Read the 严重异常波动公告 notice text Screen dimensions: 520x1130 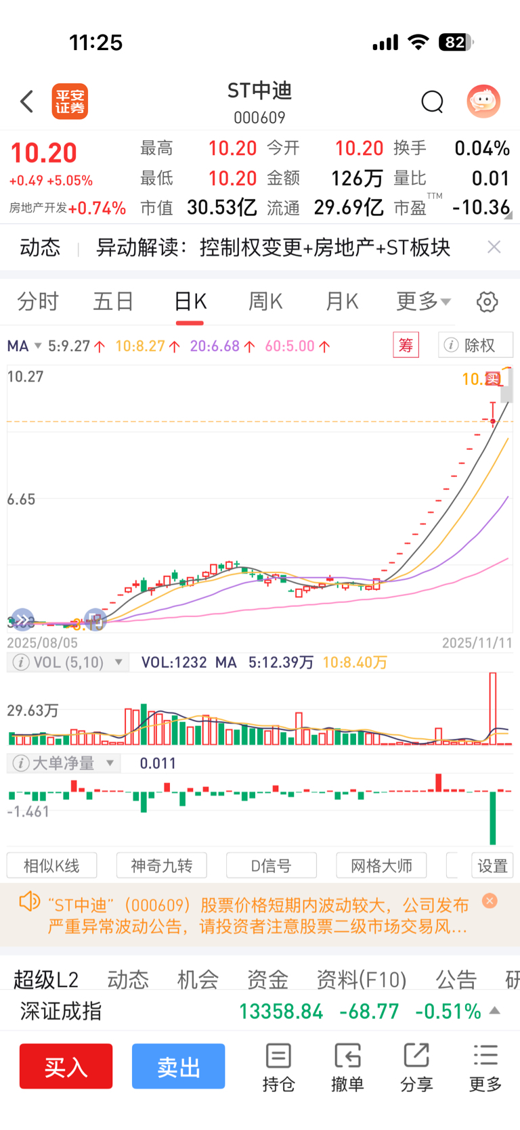pos(258,916)
